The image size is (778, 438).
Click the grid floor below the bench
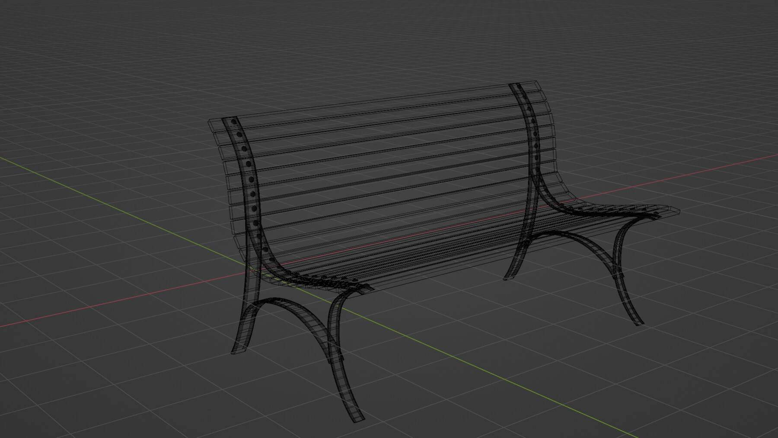pos(432,411)
